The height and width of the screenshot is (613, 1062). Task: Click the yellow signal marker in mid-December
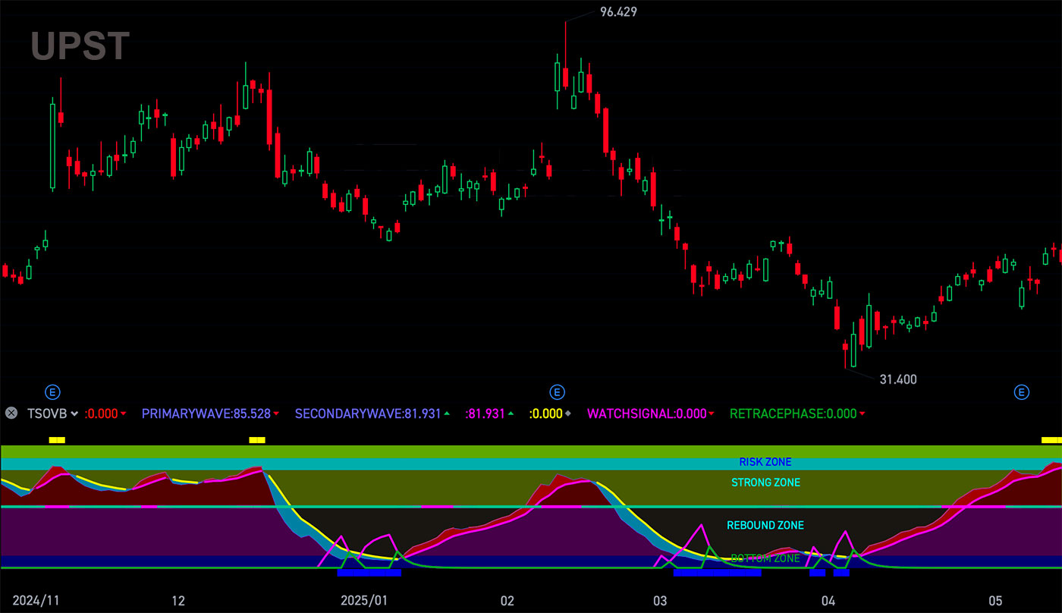[x=257, y=440]
